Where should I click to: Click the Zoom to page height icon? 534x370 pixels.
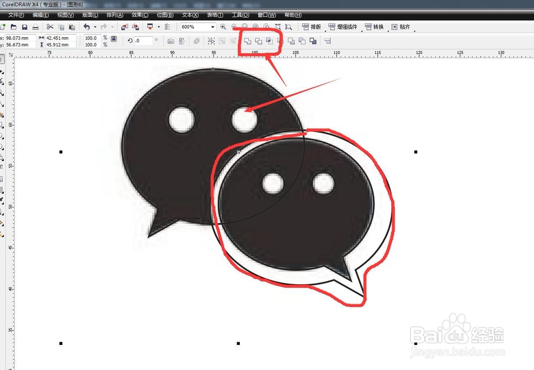(x=288, y=27)
